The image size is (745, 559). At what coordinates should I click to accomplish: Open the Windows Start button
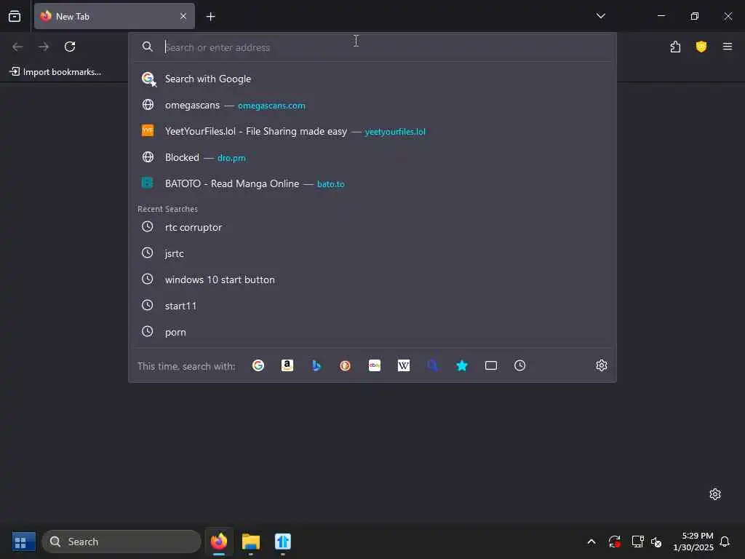23,542
